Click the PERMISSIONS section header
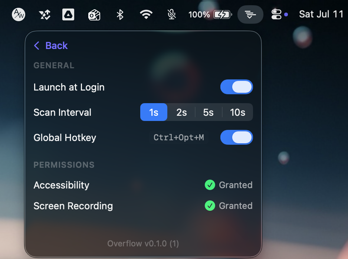This screenshot has height=259, width=348. [64, 165]
